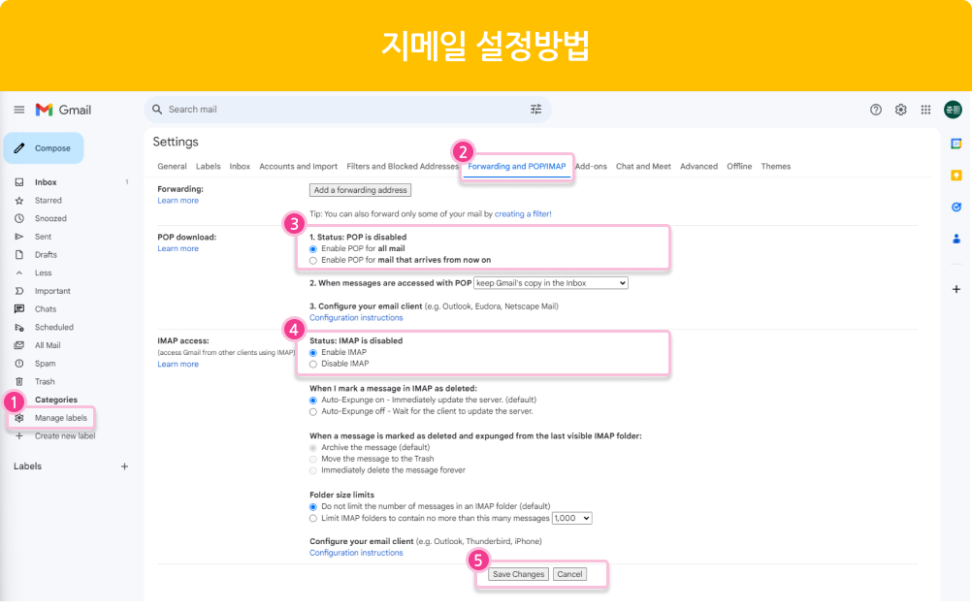This screenshot has width=972, height=610.
Task: Switch to the Advanced tab
Action: click(698, 166)
